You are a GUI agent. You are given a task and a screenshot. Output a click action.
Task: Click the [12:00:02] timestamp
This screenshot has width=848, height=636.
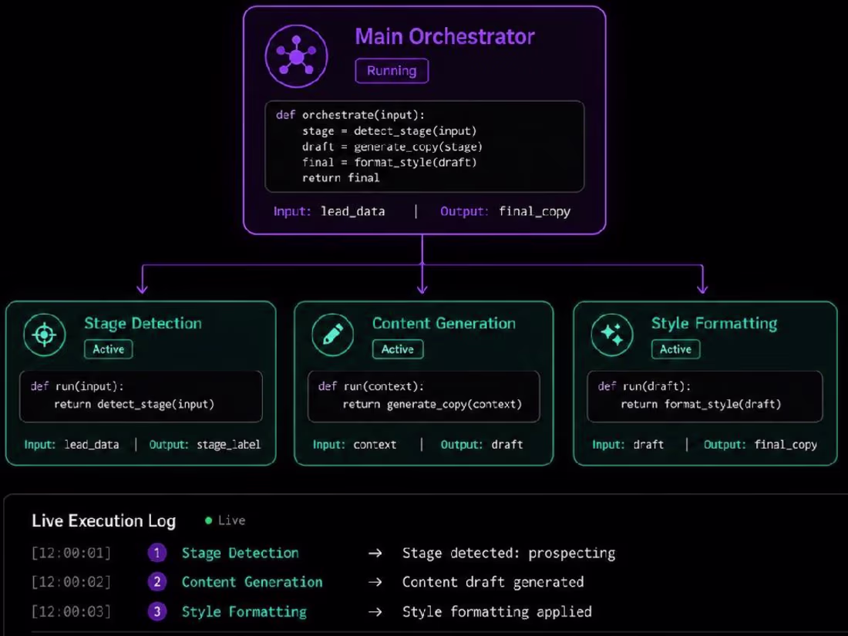[71, 582]
